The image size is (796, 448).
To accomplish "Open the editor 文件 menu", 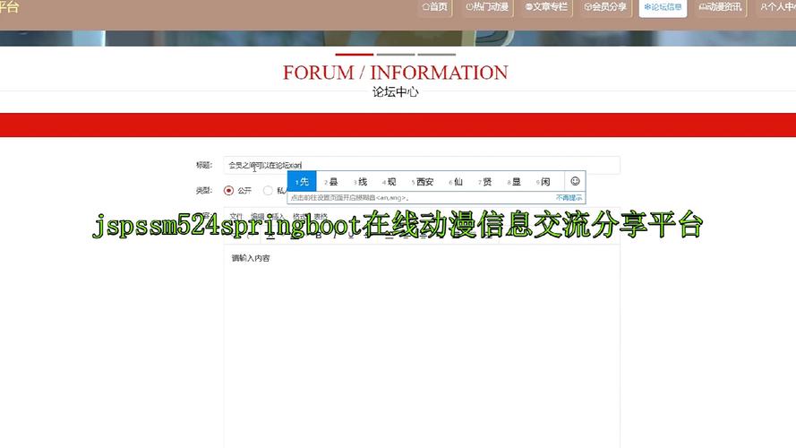I will point(236,216).
